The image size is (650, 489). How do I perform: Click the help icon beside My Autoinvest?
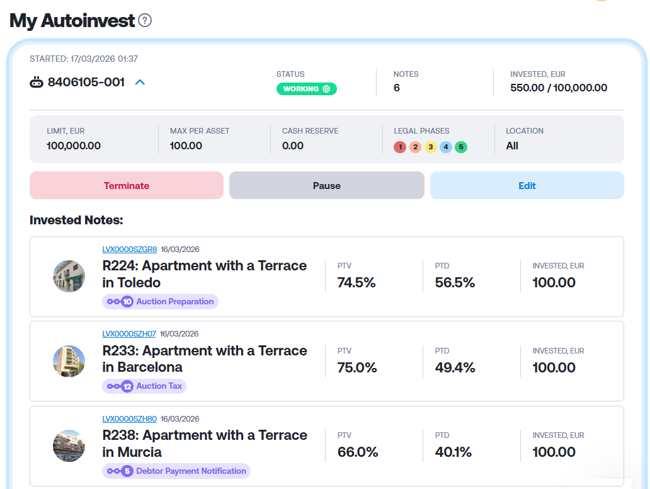coord(145,21)
